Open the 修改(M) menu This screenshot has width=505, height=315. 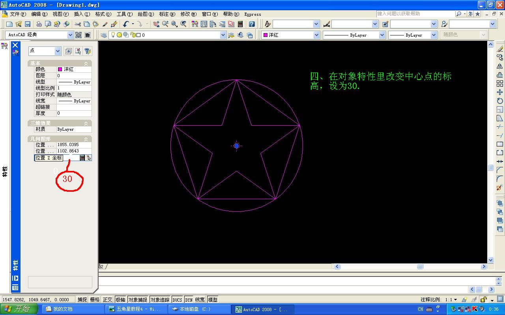point(188,14)
